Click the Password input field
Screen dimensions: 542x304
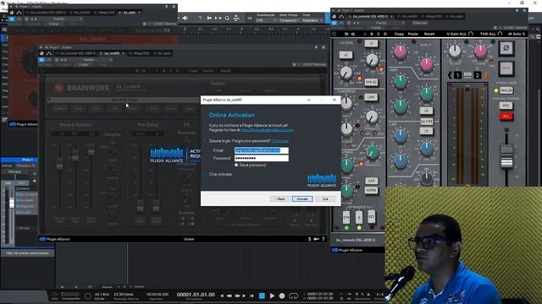point(262,158)
